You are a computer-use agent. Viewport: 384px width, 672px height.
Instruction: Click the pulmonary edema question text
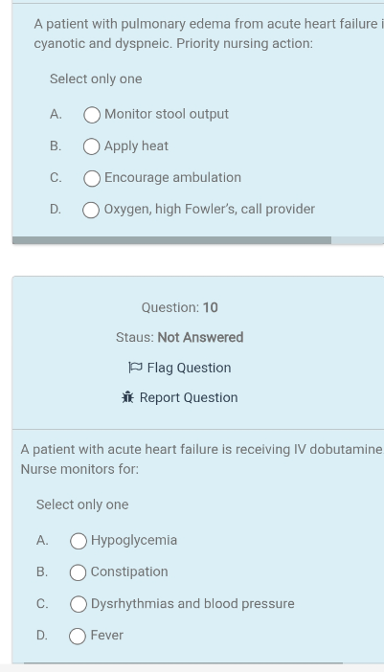coord(209,34)
